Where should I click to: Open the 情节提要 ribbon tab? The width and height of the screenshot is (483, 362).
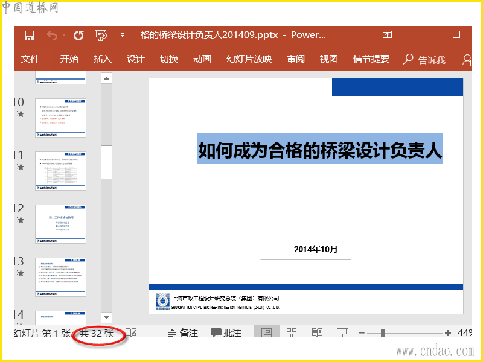point(371,59)
